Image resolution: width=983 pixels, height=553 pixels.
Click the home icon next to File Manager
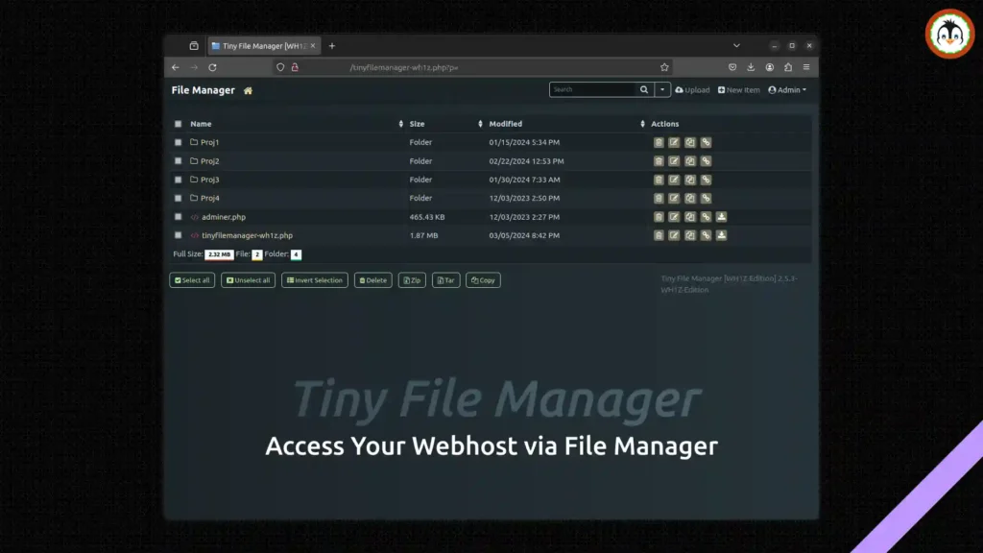tap(247, 89)
